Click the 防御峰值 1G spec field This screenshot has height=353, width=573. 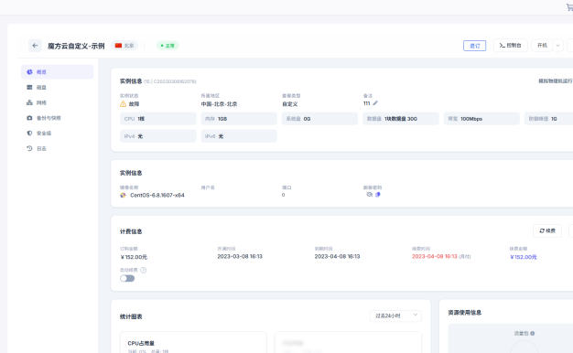tap(548, 119)
